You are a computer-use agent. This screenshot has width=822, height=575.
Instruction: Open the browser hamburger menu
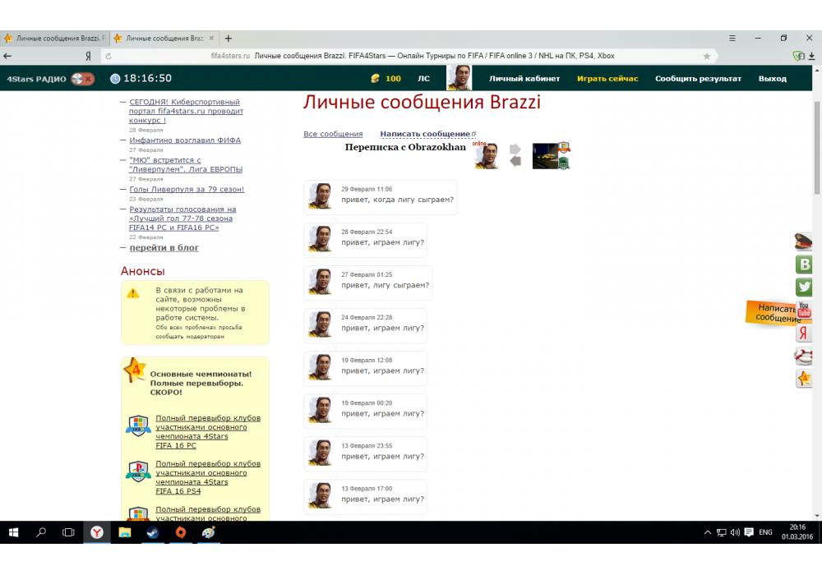732,39
